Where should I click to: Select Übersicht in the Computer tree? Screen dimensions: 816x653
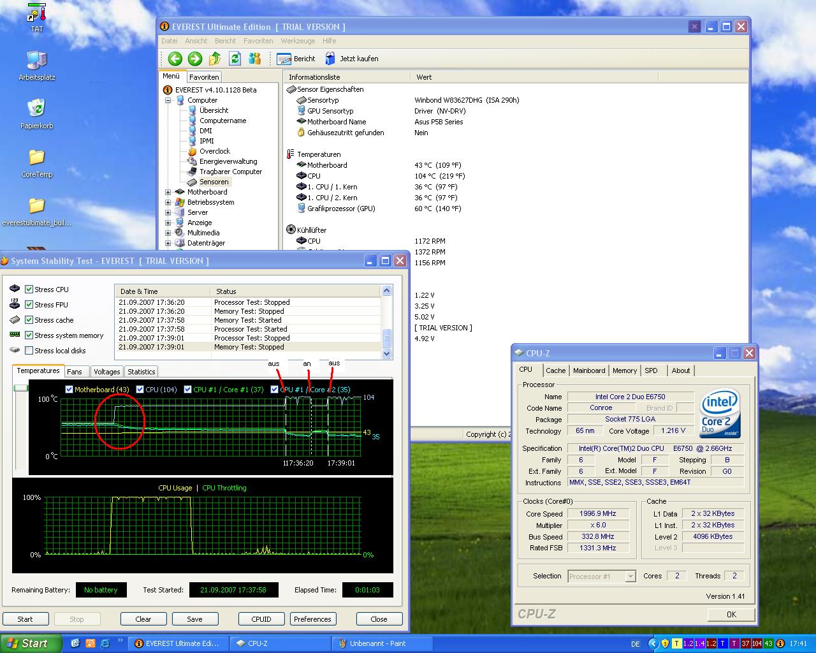(x=214, y=110)
